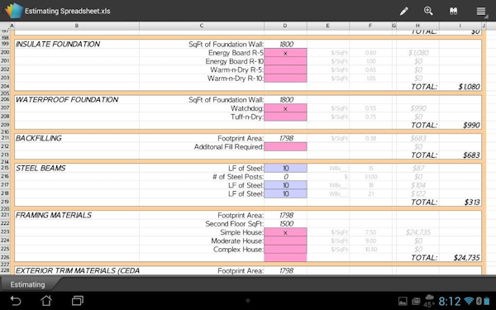This screenshot has height=310, width=496.
Task: Toggle the Tuff-n-Dry selection cell
Action: tap(285, 117)
